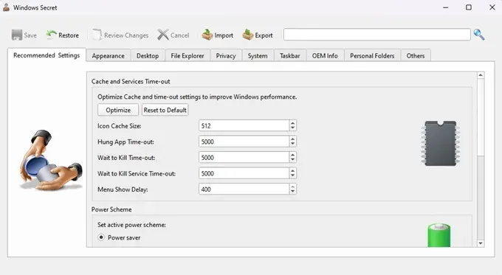Open the Others tab
The height and width of the screenshot is (275, 502).
tap(416, 55)
